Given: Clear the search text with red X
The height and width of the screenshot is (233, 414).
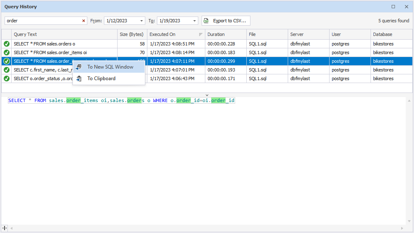Looking at the screenshot, I should click(x=84, y=21).
